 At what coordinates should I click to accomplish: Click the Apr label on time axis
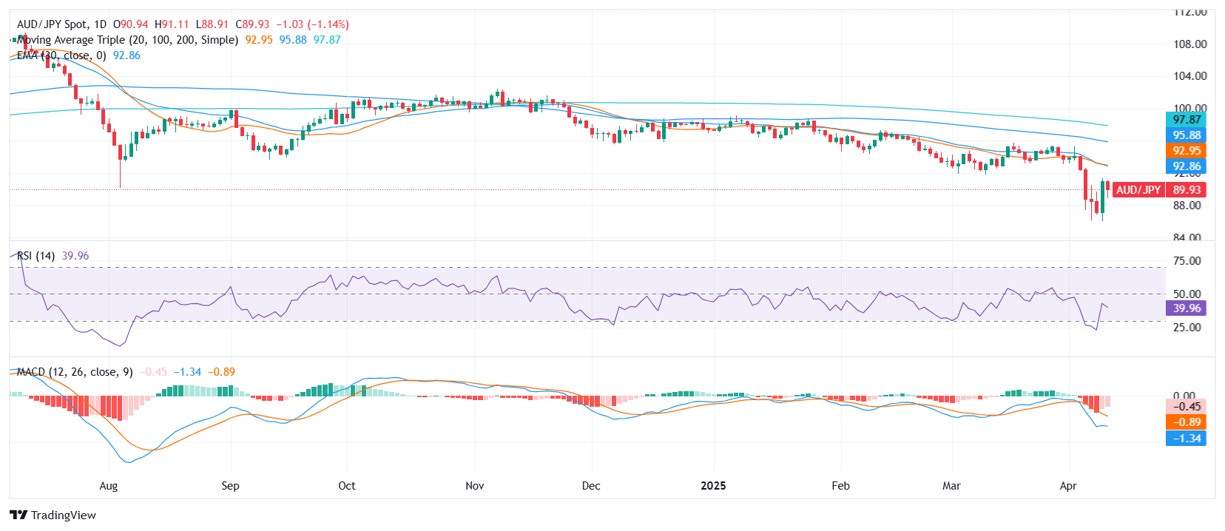(x=1067, y=486)
